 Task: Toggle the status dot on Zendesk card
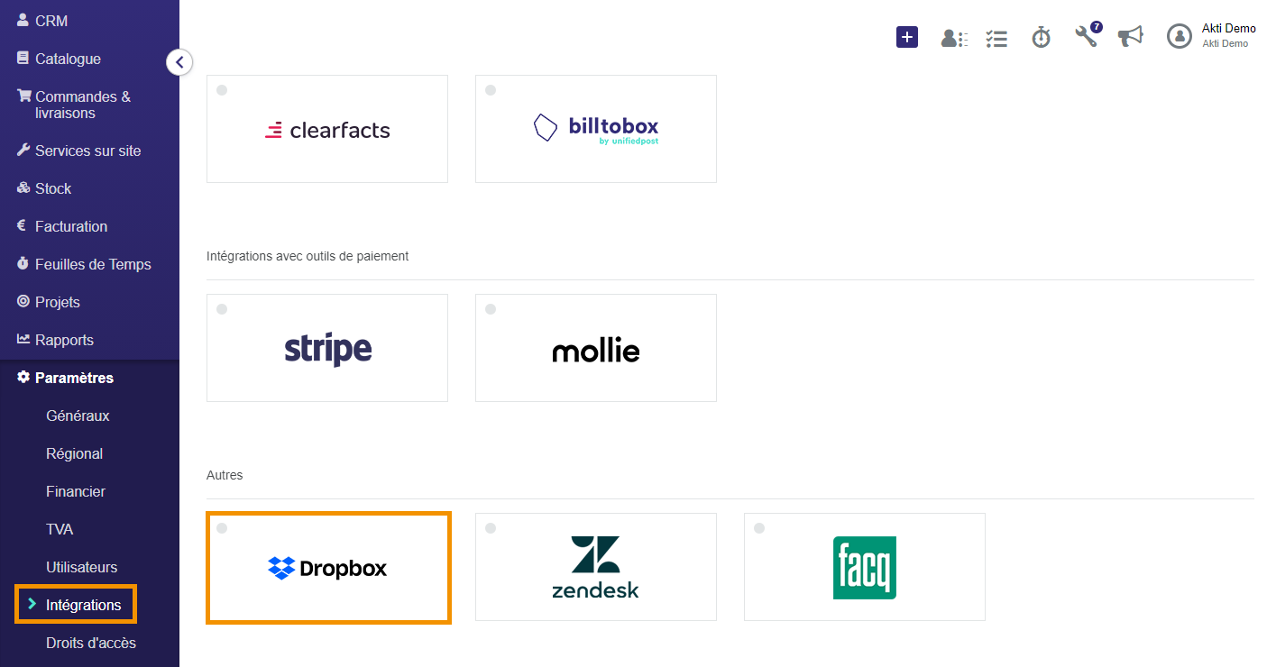491,528
